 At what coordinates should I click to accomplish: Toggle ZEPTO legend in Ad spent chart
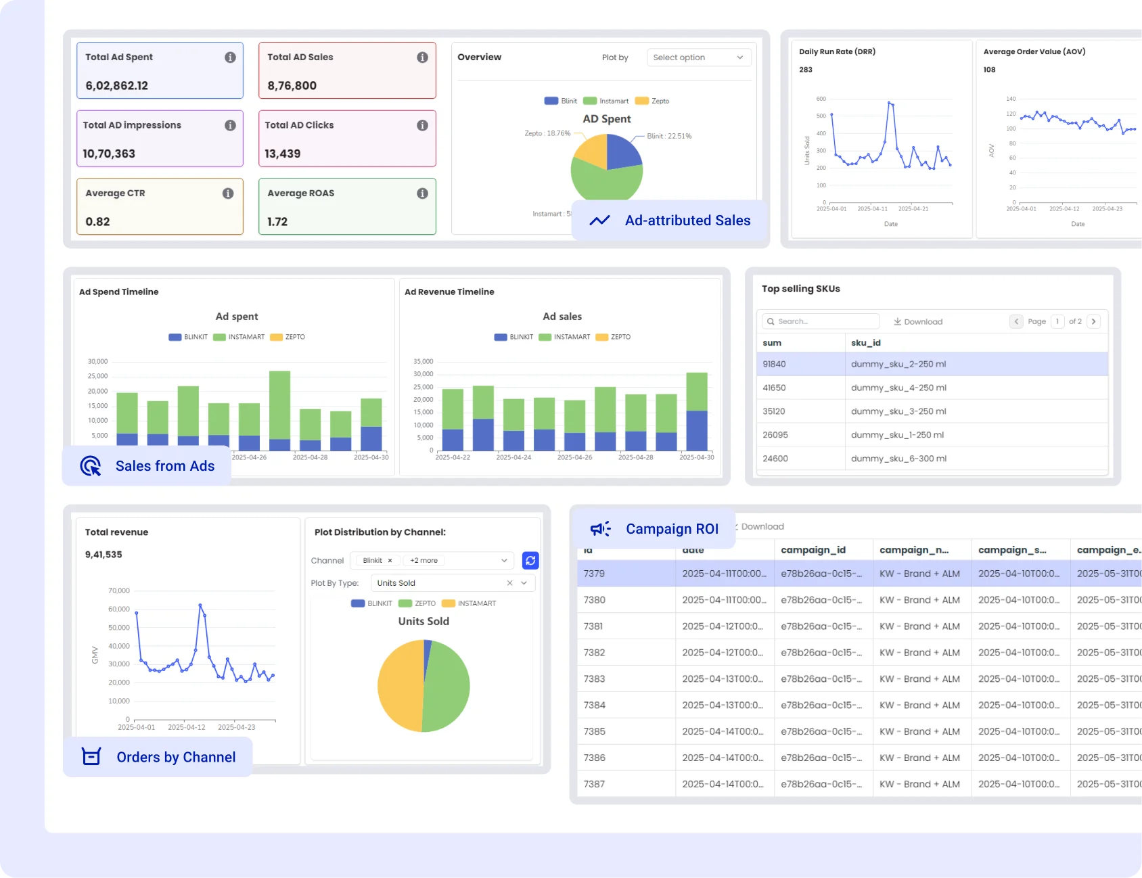pyautogui.click(x=288, y=337)
